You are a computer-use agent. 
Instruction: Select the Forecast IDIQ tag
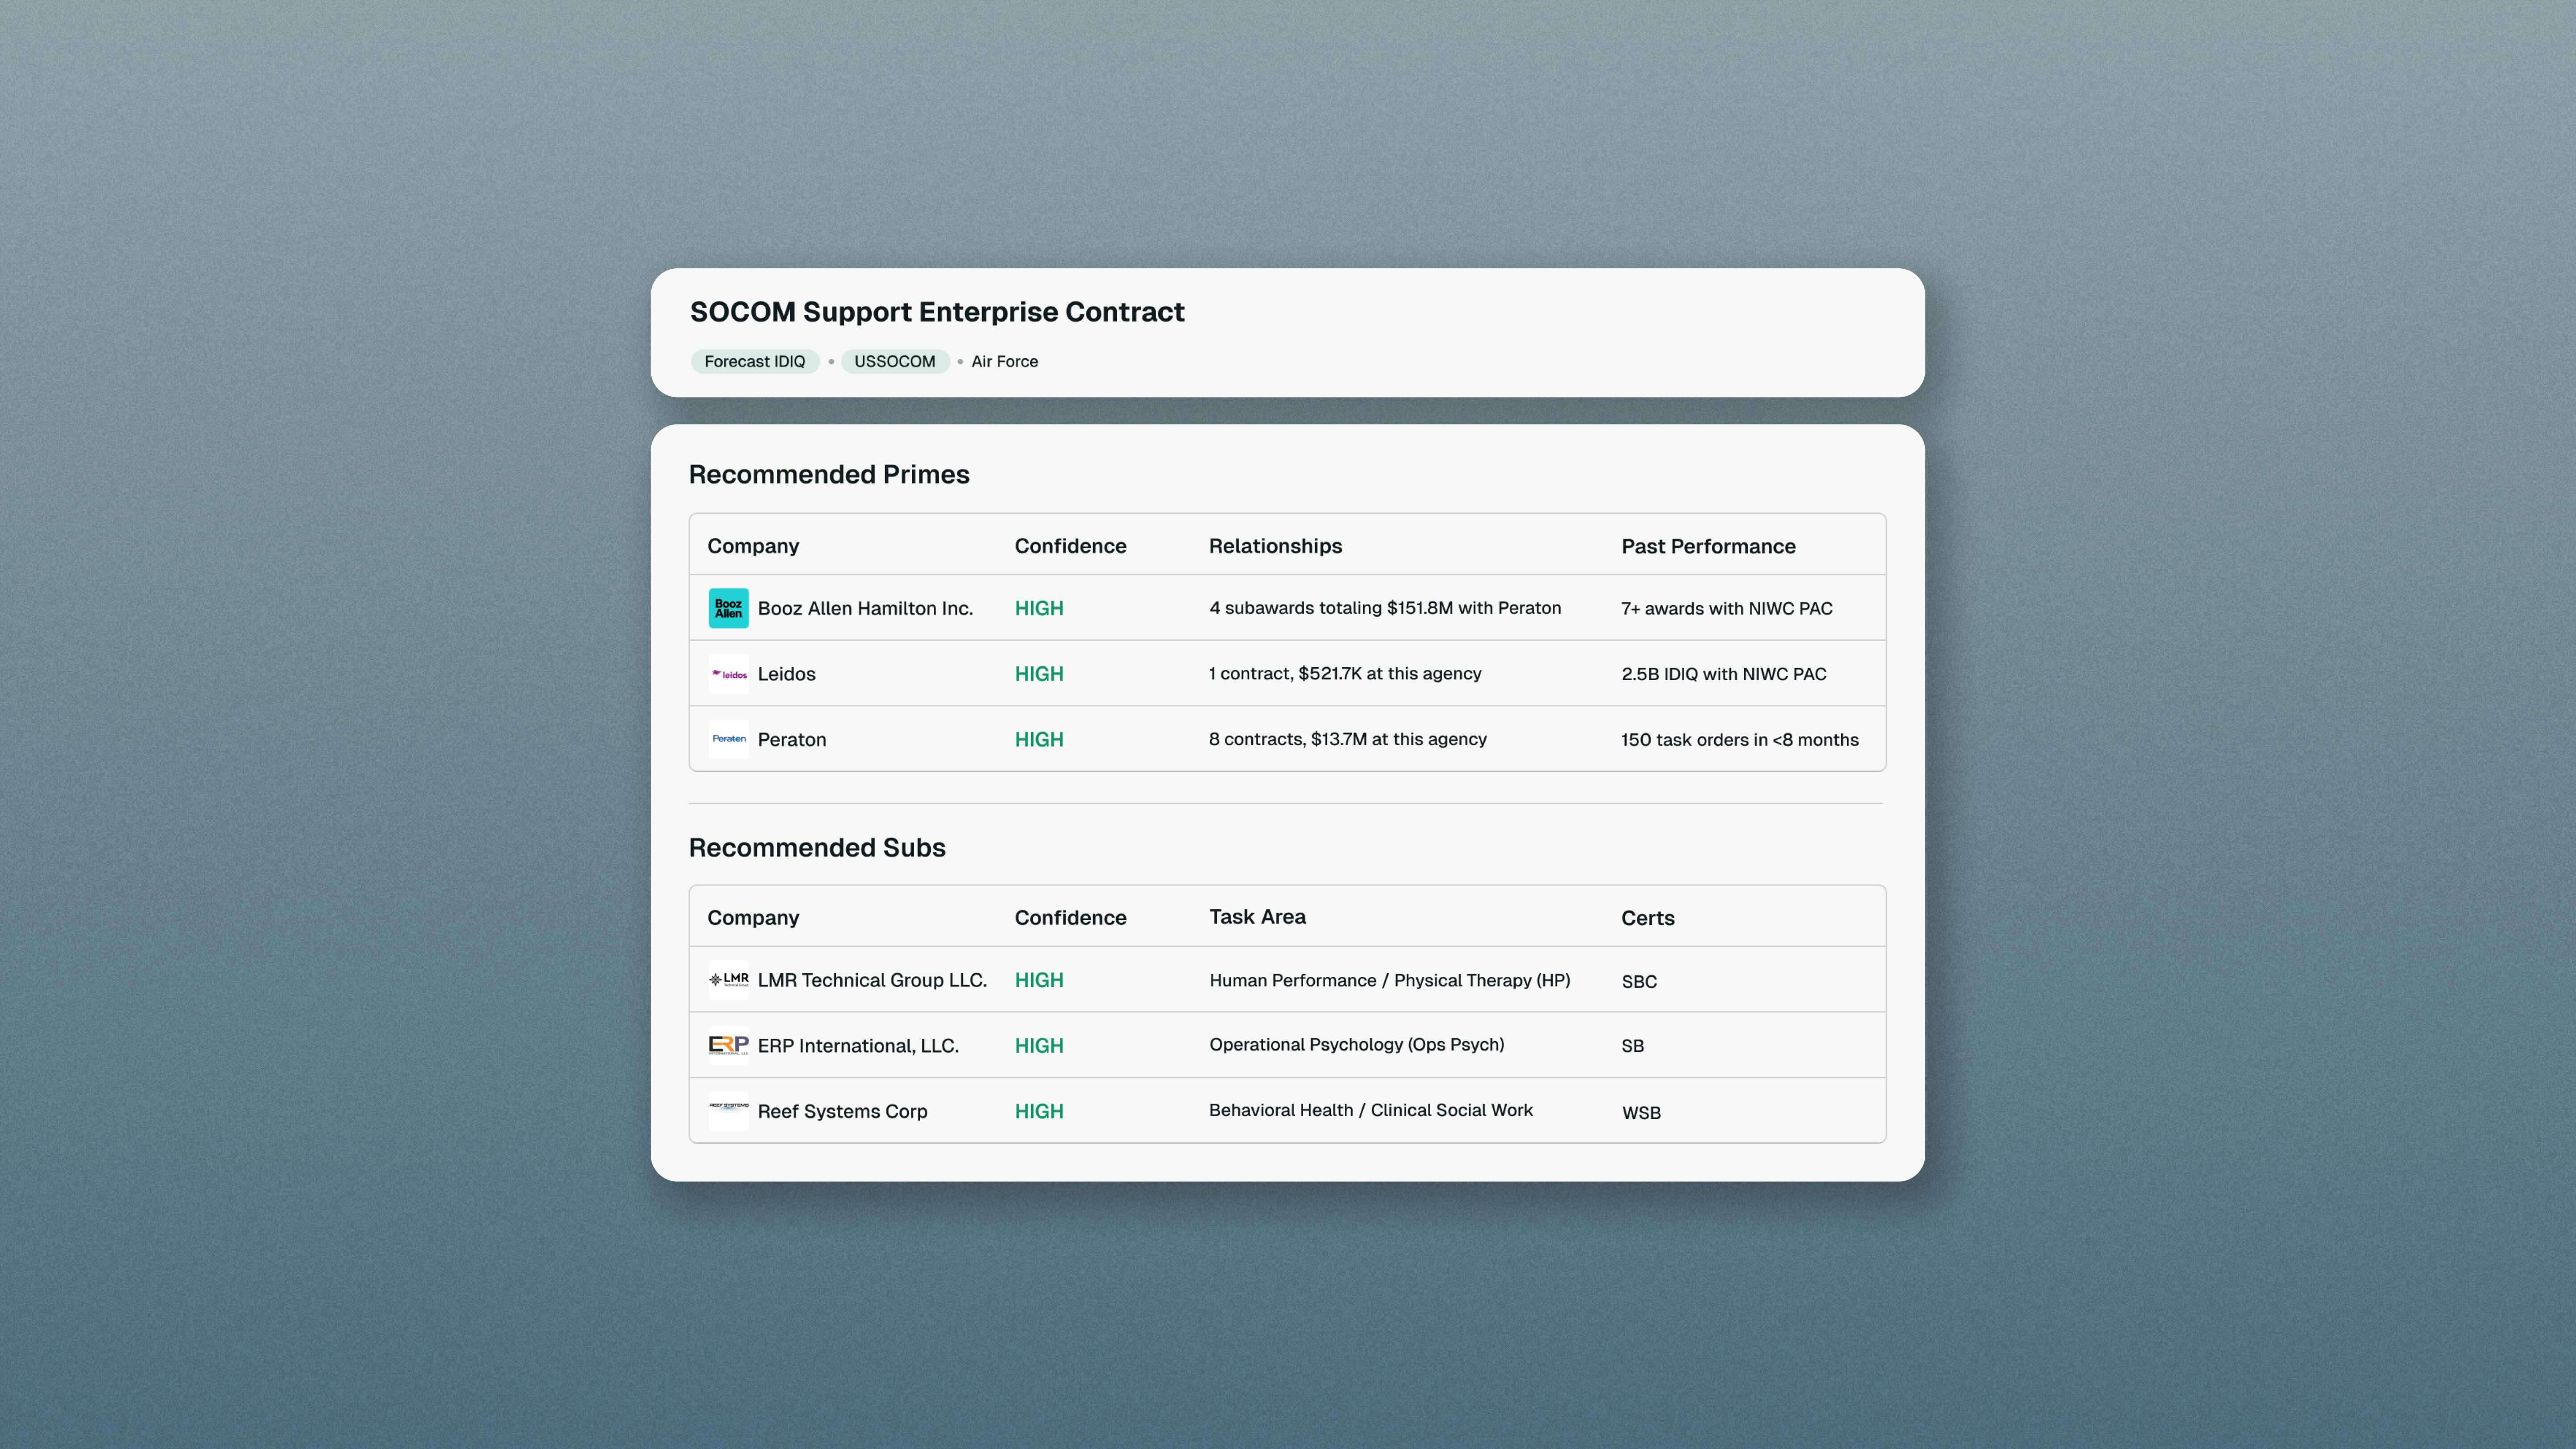click(x=754, y=361)
